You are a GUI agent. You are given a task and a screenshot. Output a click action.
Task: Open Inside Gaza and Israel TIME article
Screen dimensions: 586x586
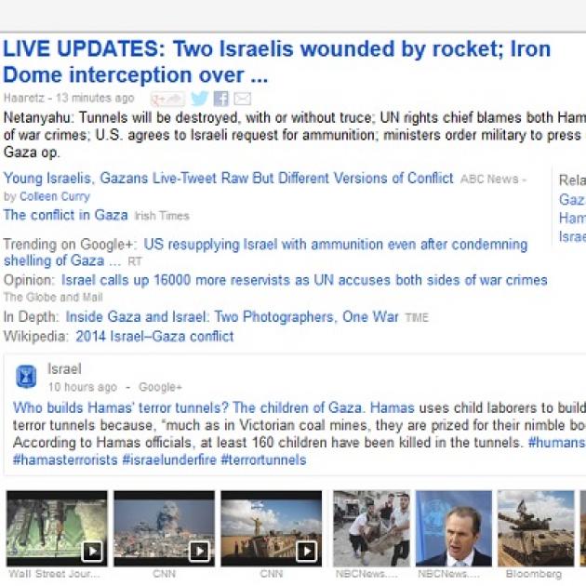coord(233,317)
